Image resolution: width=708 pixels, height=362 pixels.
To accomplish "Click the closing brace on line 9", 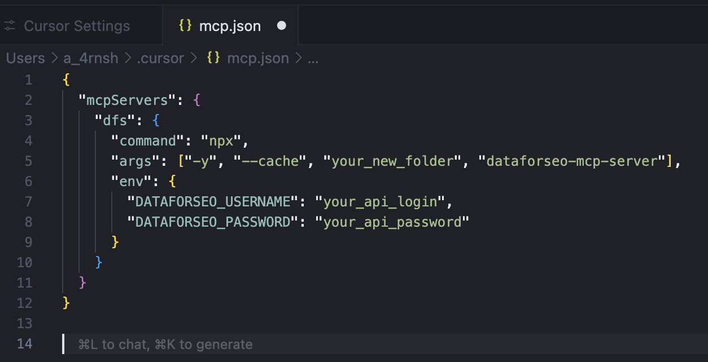I will pyautogui.click(x=115, y=242).
